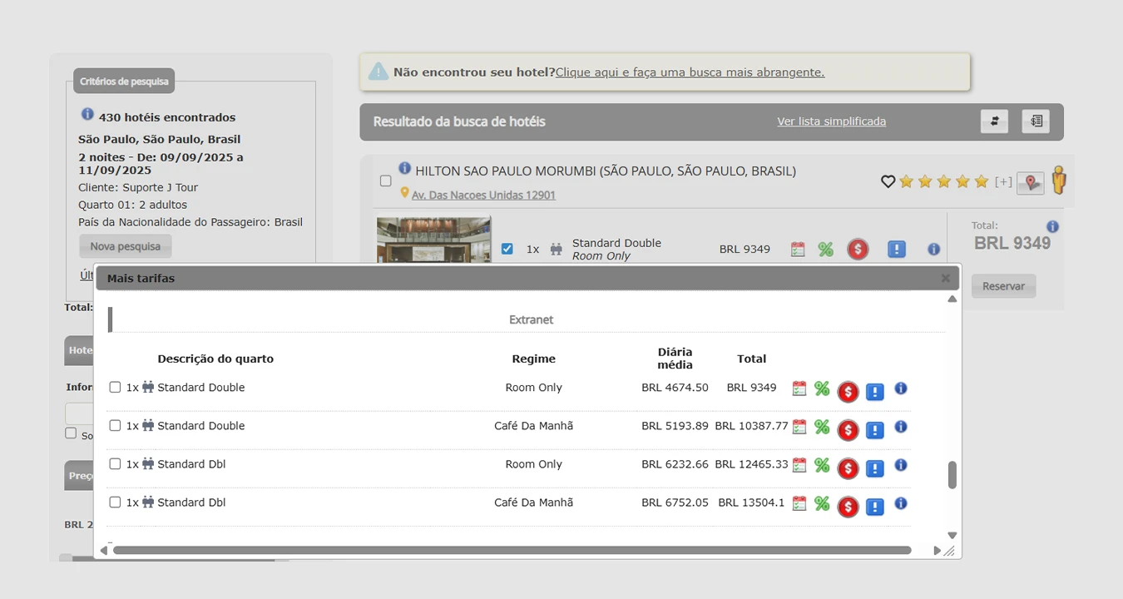
Task: Select the Standard Dbl Café Da Manhã checkbox
Action: click(x=116, y=502)
